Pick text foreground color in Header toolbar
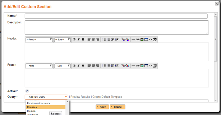The image size is (221, 115). pyautogui.click(x=123, y=39)
